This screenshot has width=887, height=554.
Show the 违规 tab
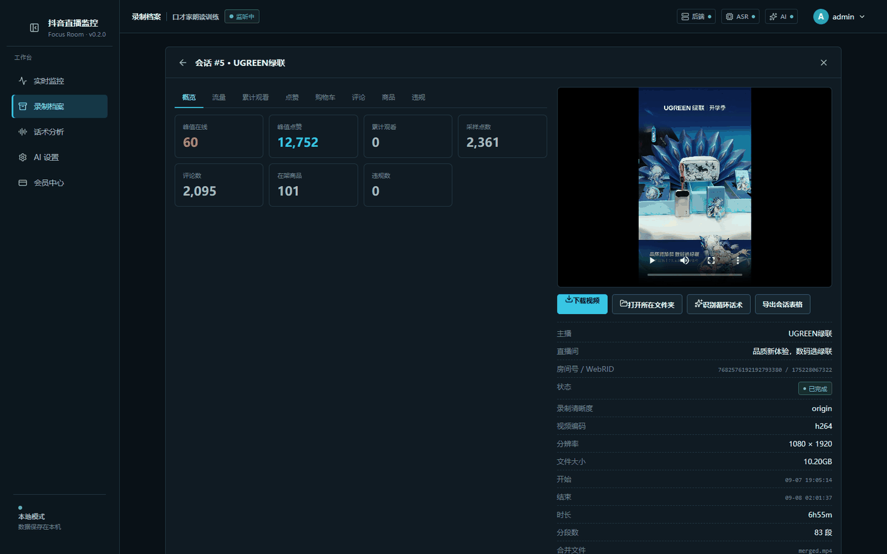418,98
